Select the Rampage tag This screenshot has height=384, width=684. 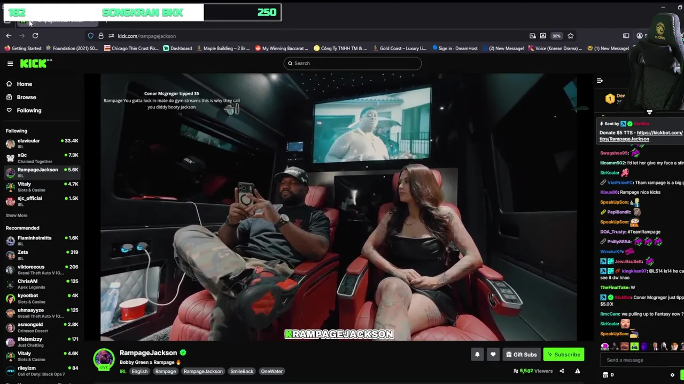click(x=166, y=371)
